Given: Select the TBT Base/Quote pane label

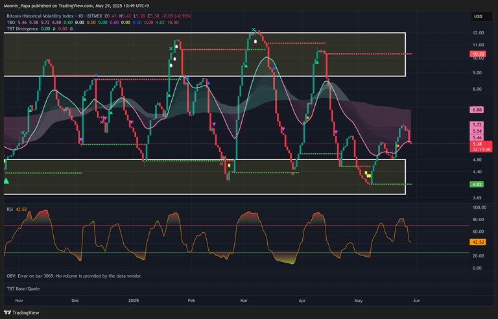Looking at the screenshot, I should [23, 289].
